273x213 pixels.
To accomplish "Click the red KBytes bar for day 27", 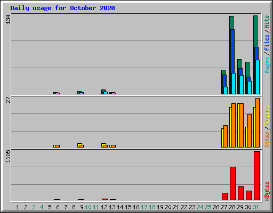I will (x=224, y=196).
